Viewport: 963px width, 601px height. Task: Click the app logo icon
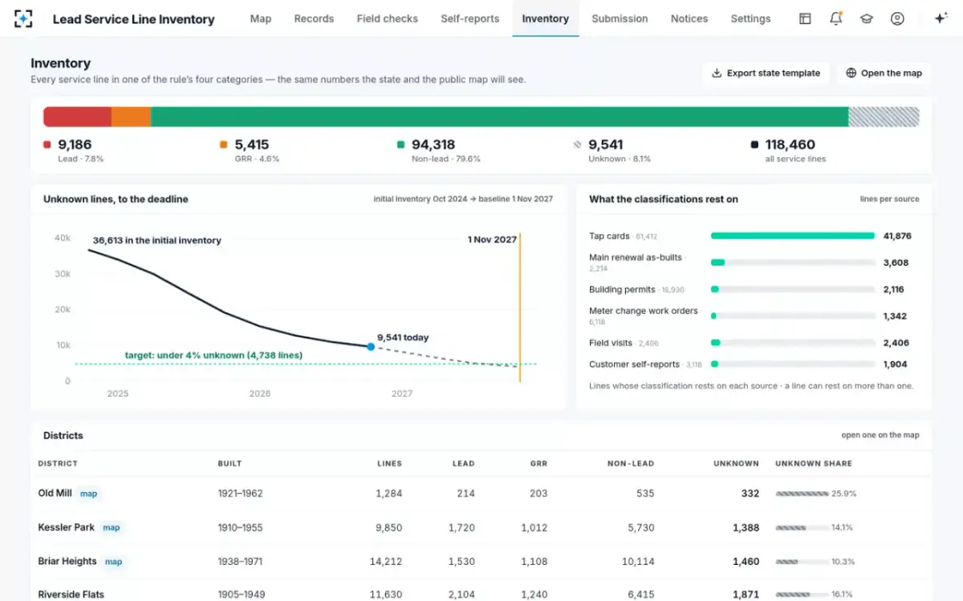(23, 18)
